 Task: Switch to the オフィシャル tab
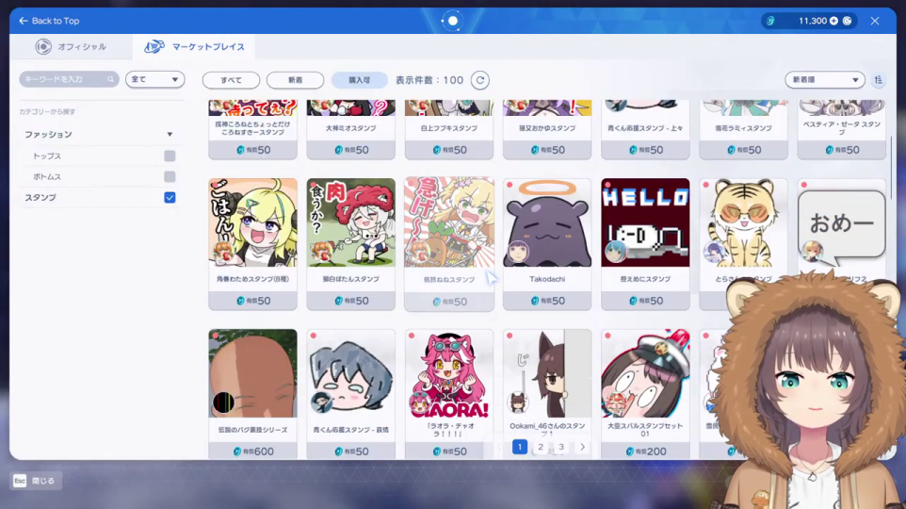point(71,46)
